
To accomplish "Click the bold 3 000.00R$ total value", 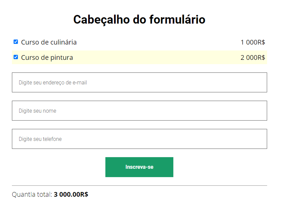I will click(x=71, y=194).
